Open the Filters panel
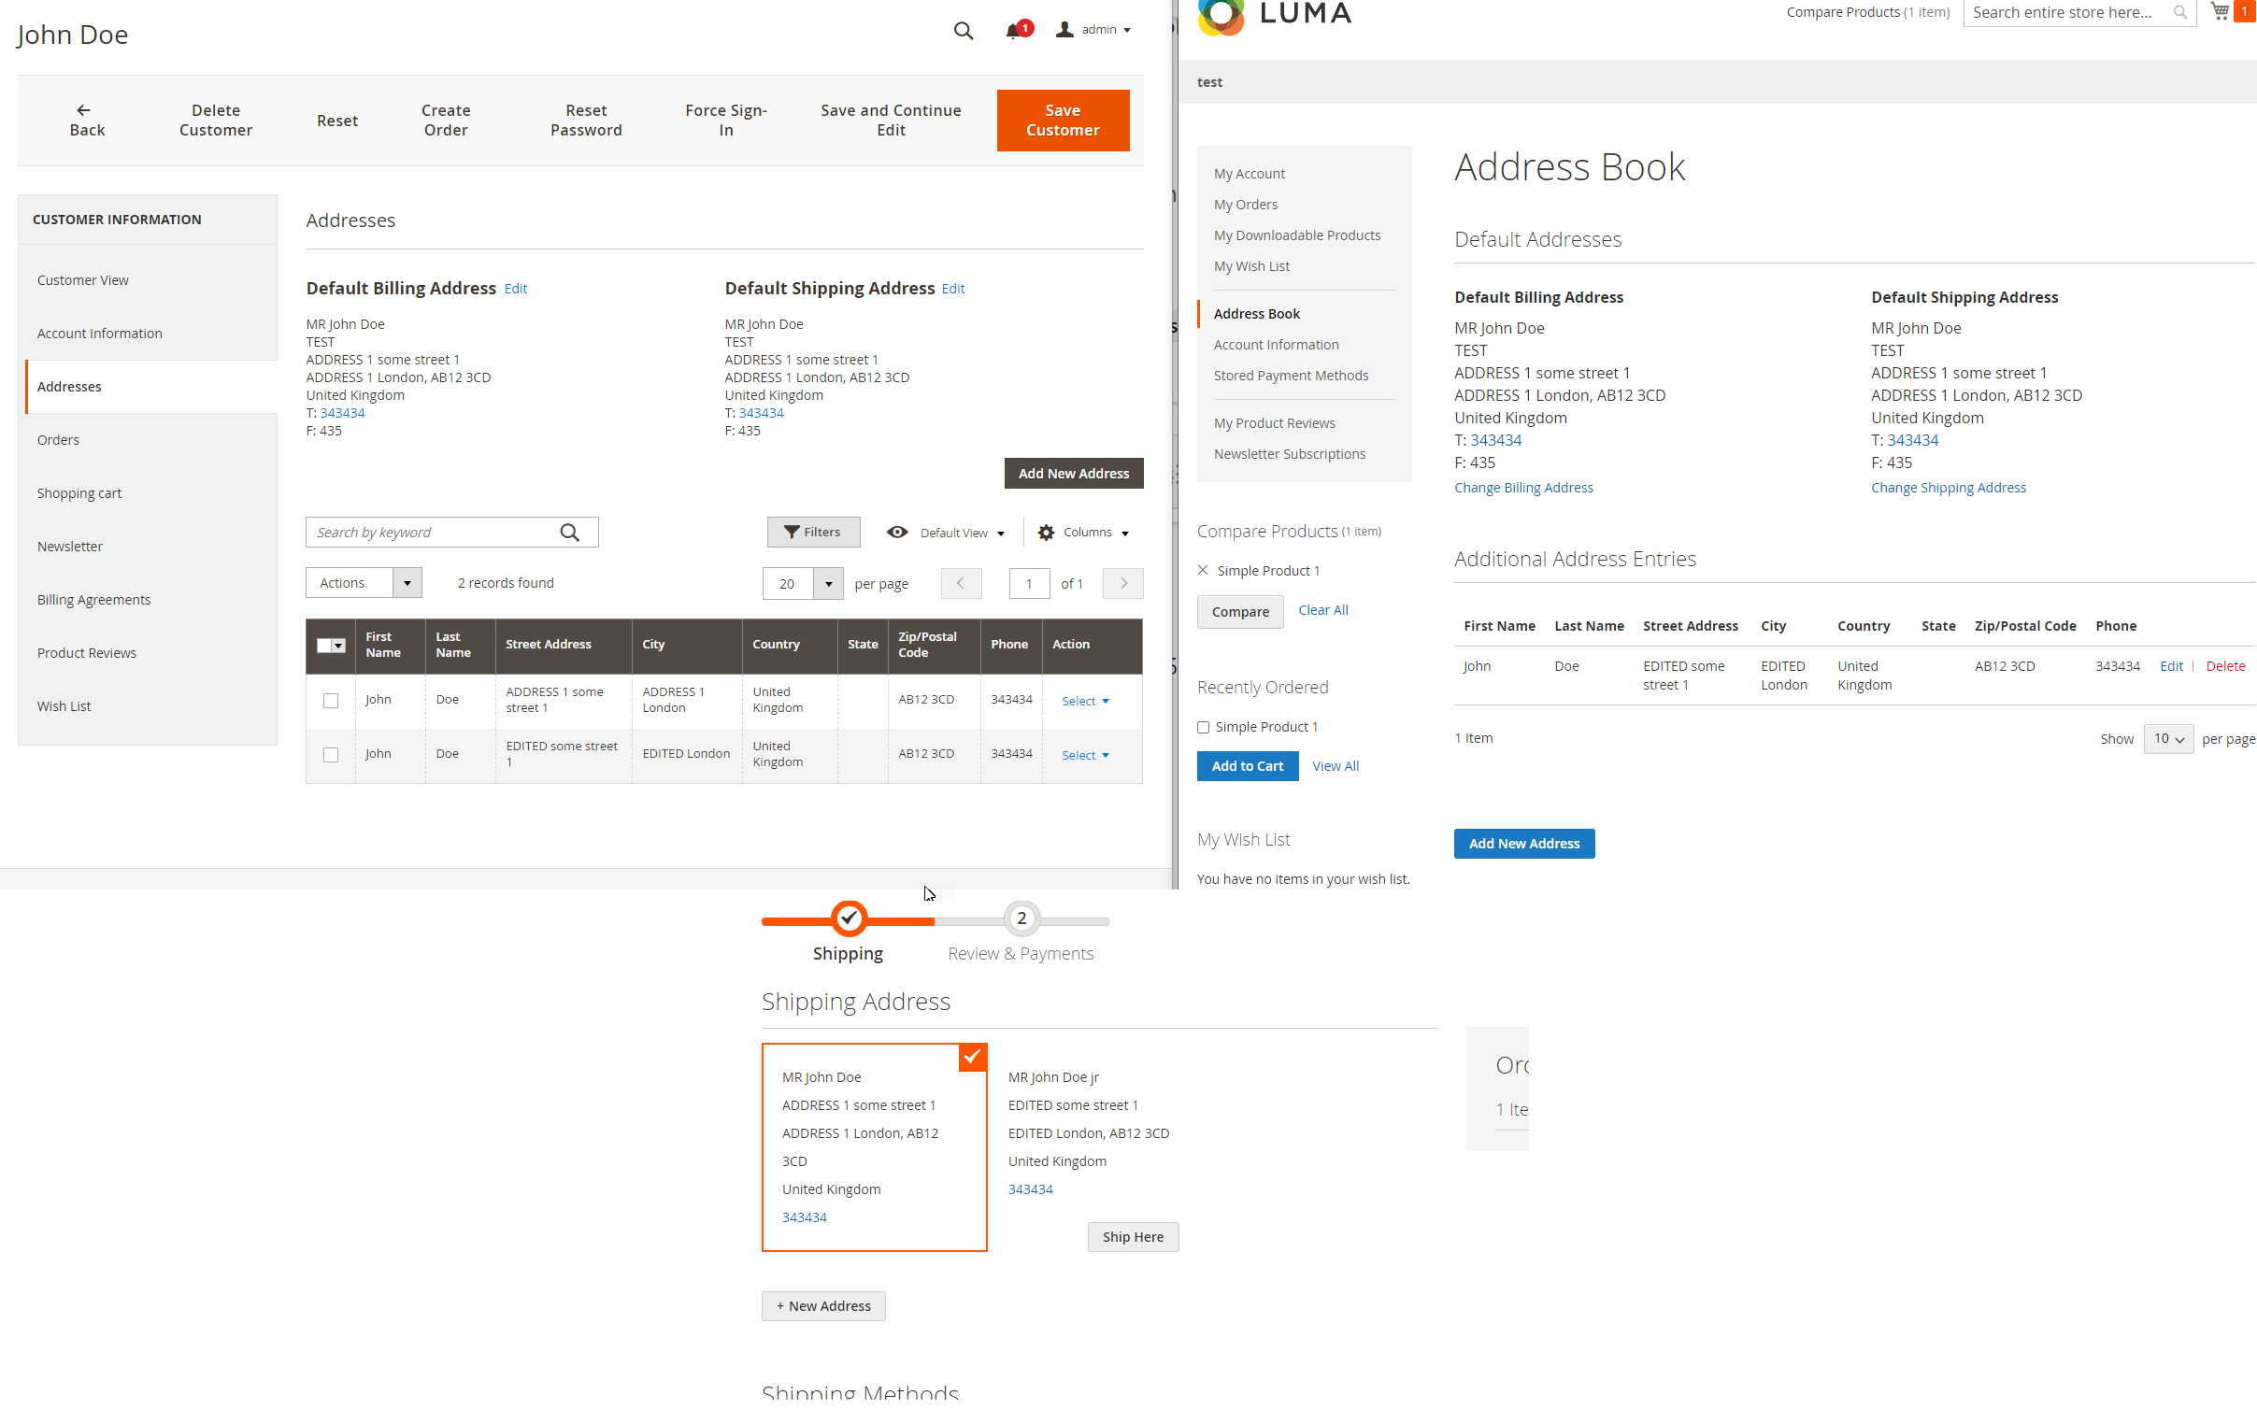The width and height of the screenshot is (2257, 1409). (812, 532)
